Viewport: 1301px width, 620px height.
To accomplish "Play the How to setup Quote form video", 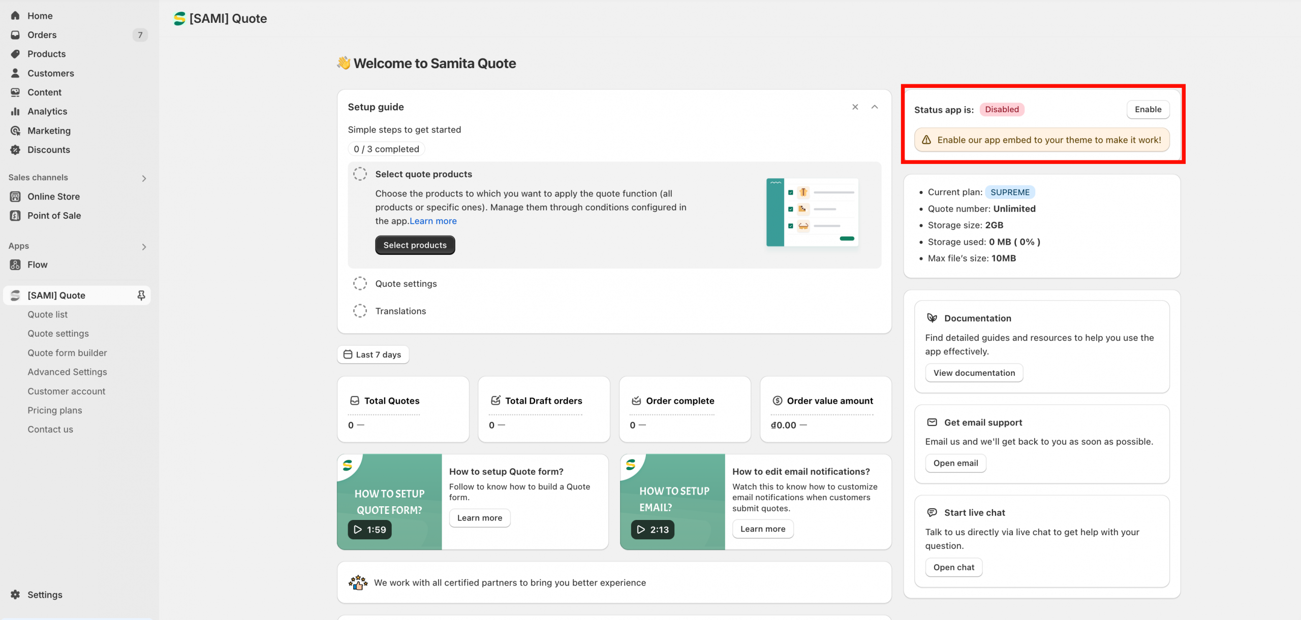I will coord(369,530).
